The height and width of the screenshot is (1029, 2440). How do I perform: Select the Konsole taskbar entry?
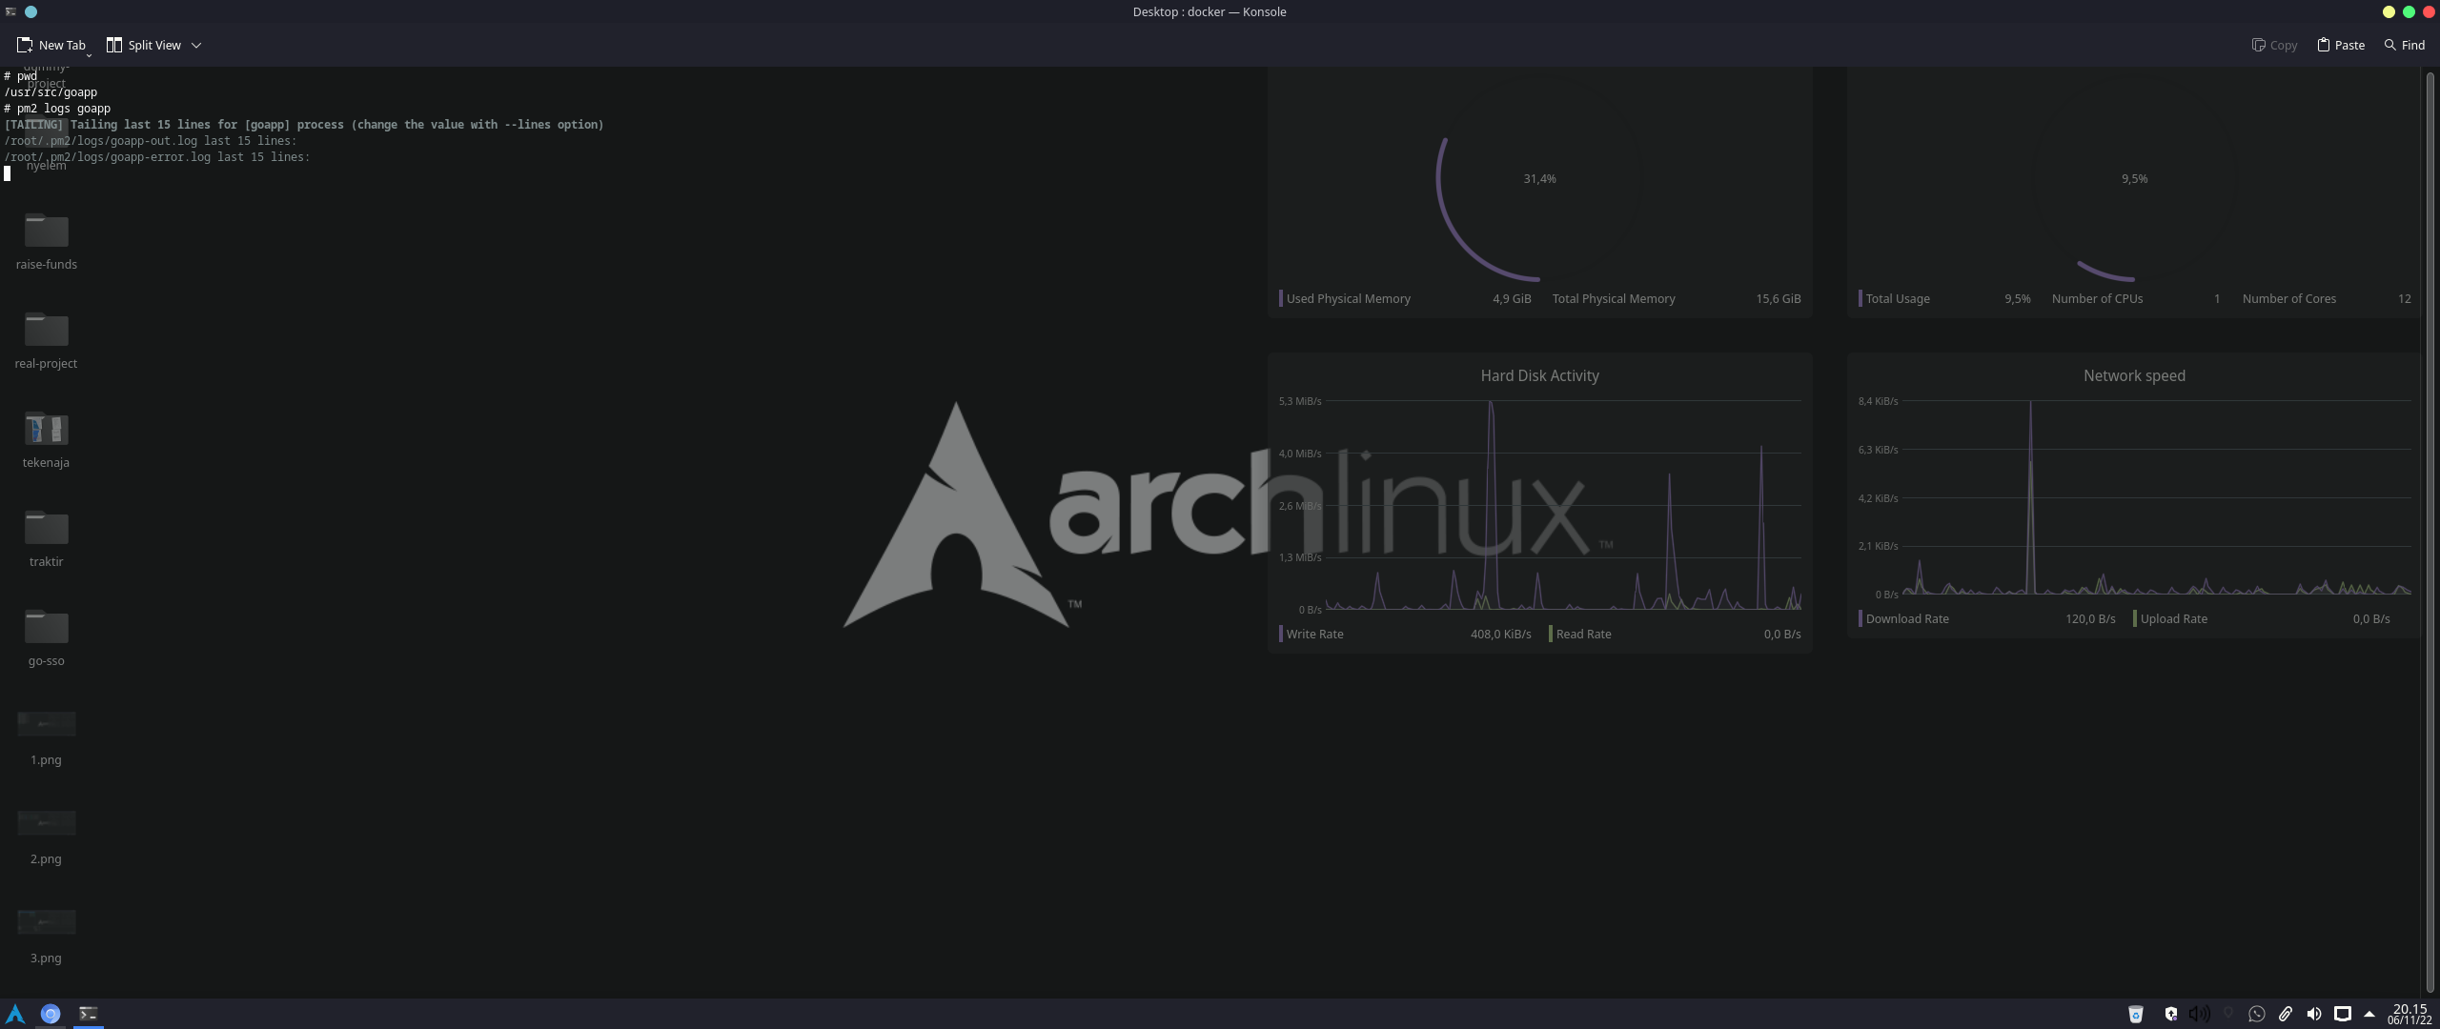88,1014
